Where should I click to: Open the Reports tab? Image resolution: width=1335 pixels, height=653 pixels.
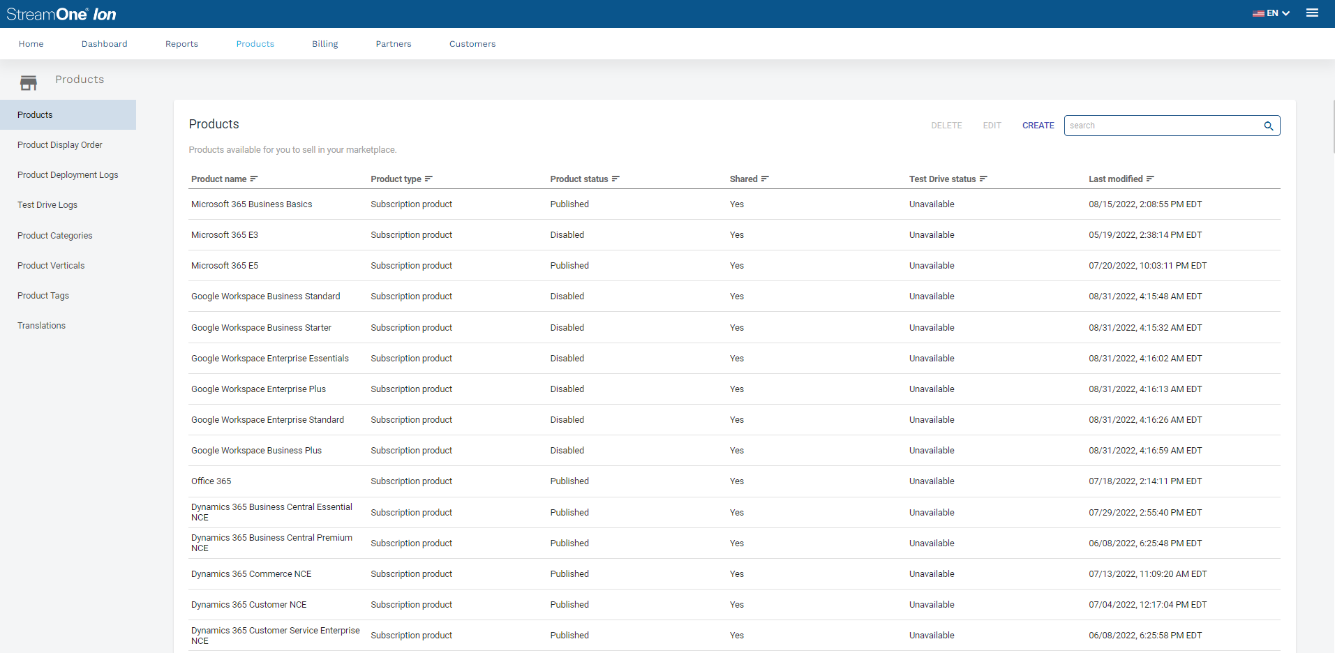pyautogui.click(x=181, y=44)
